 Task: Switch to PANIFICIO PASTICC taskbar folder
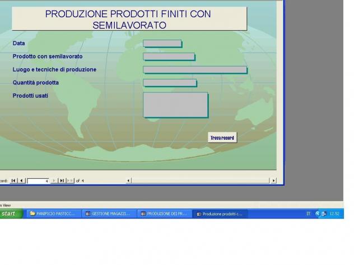tap(54, 214)
